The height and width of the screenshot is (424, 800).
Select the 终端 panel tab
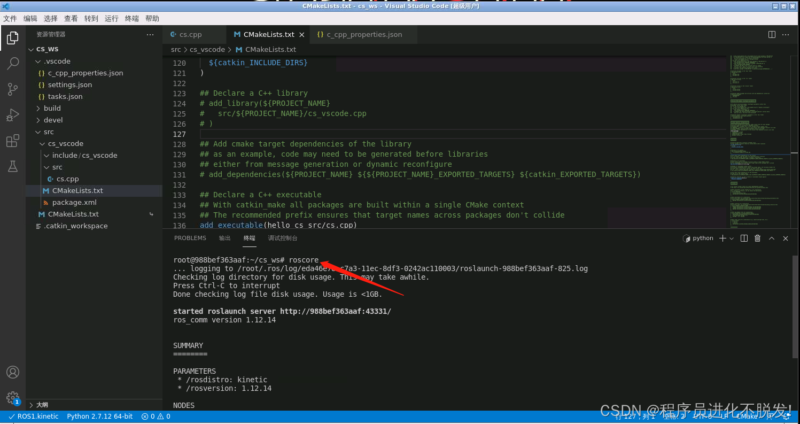(250, 238)
